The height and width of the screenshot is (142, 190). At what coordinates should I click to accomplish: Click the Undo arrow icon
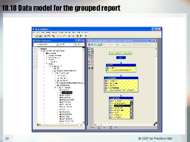pos(69,36)
